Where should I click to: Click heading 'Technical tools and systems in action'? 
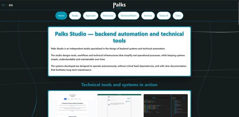(x=119, y=85)
